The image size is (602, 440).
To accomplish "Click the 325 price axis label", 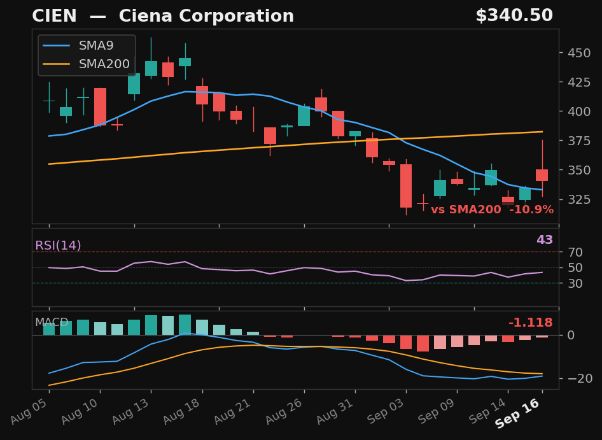I will [x=579, y=199].
